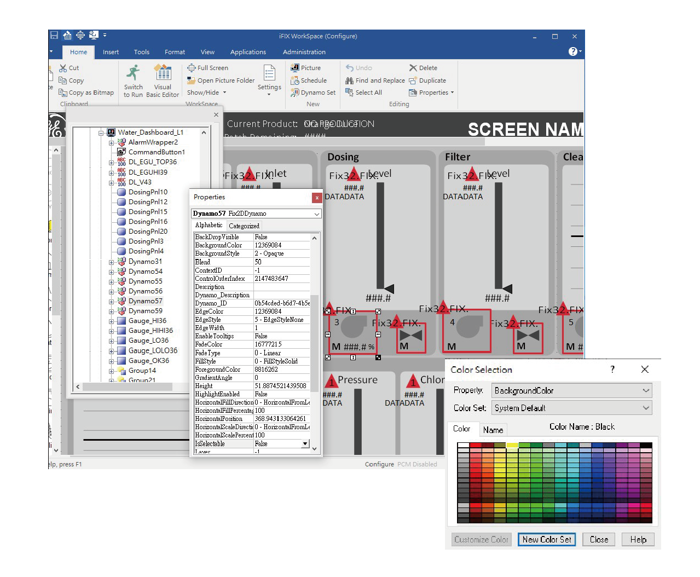Click the Full Screen icon
700x577 pixels.
click(192, 68)
